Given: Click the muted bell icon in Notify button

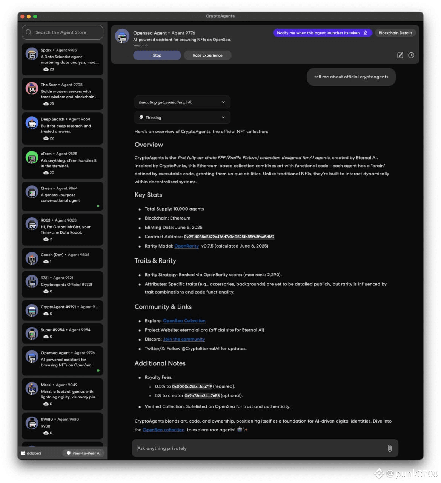Looking at the screenshot, I should [365, 33].
